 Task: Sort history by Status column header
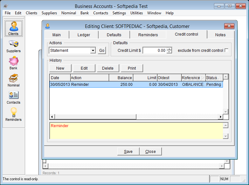click(214, 78)
